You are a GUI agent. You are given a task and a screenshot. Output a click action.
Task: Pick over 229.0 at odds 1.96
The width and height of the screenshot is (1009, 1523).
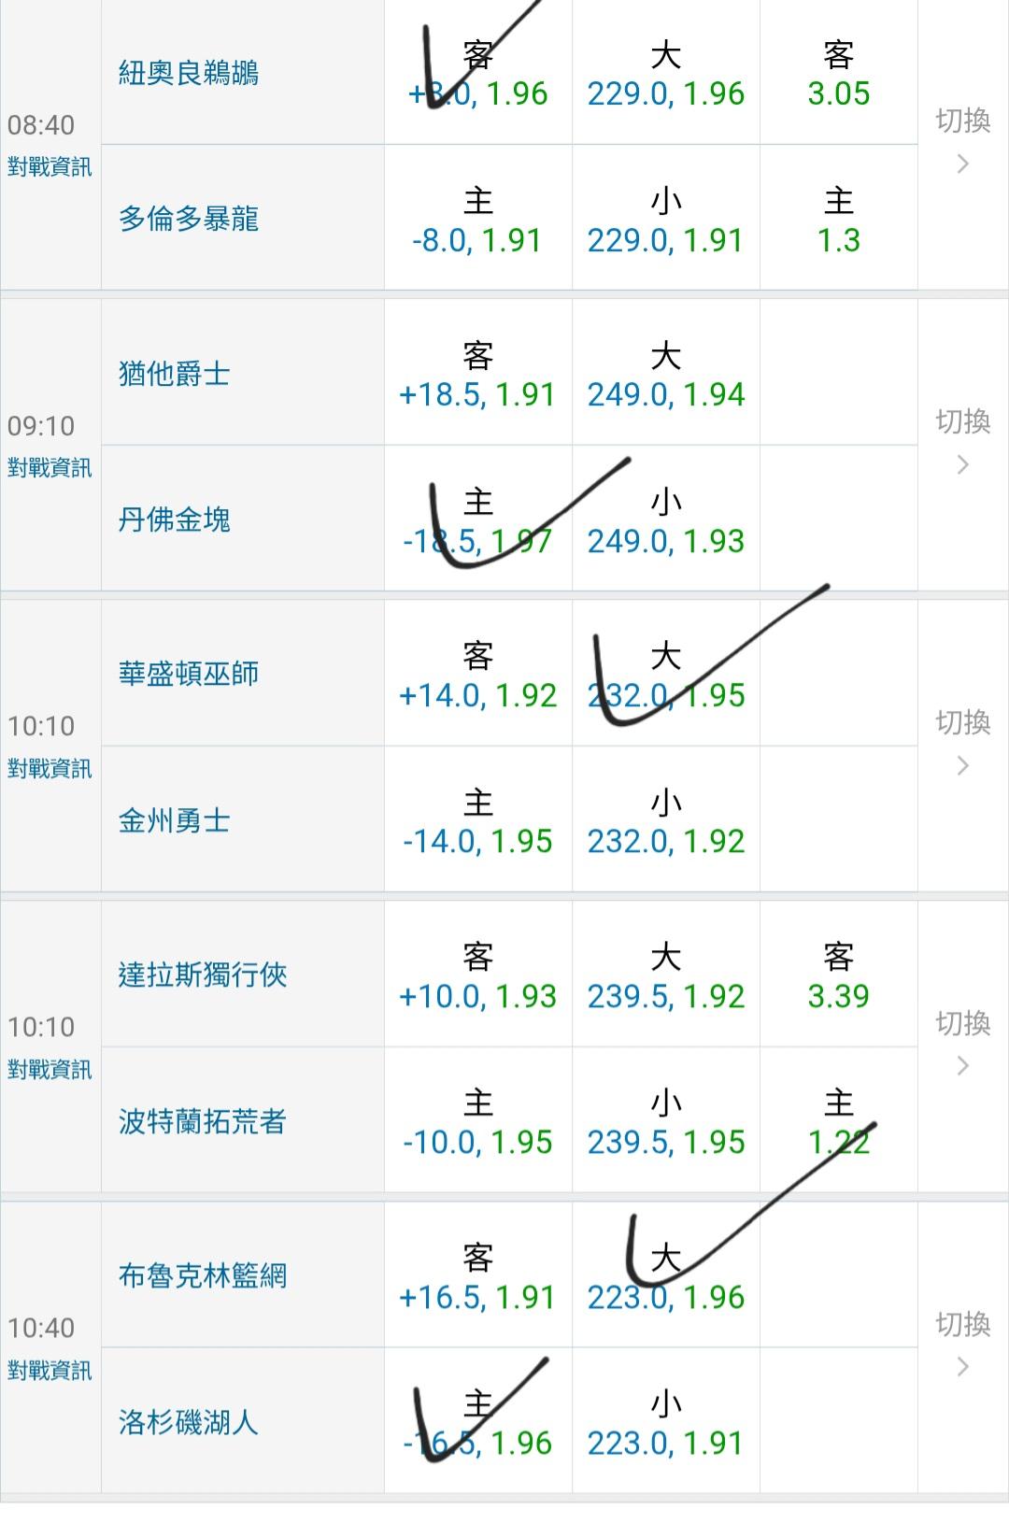coord(665,75)
